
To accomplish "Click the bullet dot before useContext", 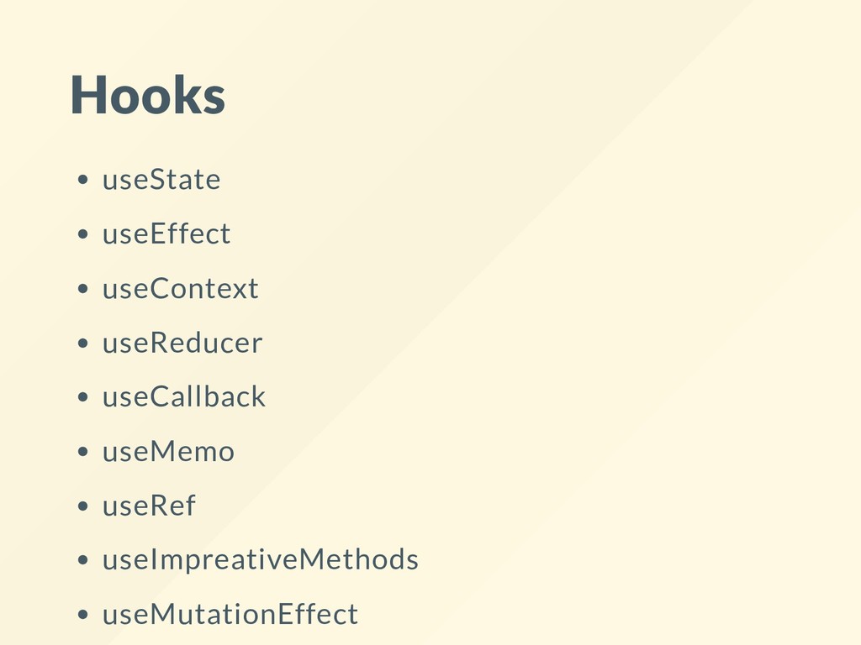I will coord(83,289).
